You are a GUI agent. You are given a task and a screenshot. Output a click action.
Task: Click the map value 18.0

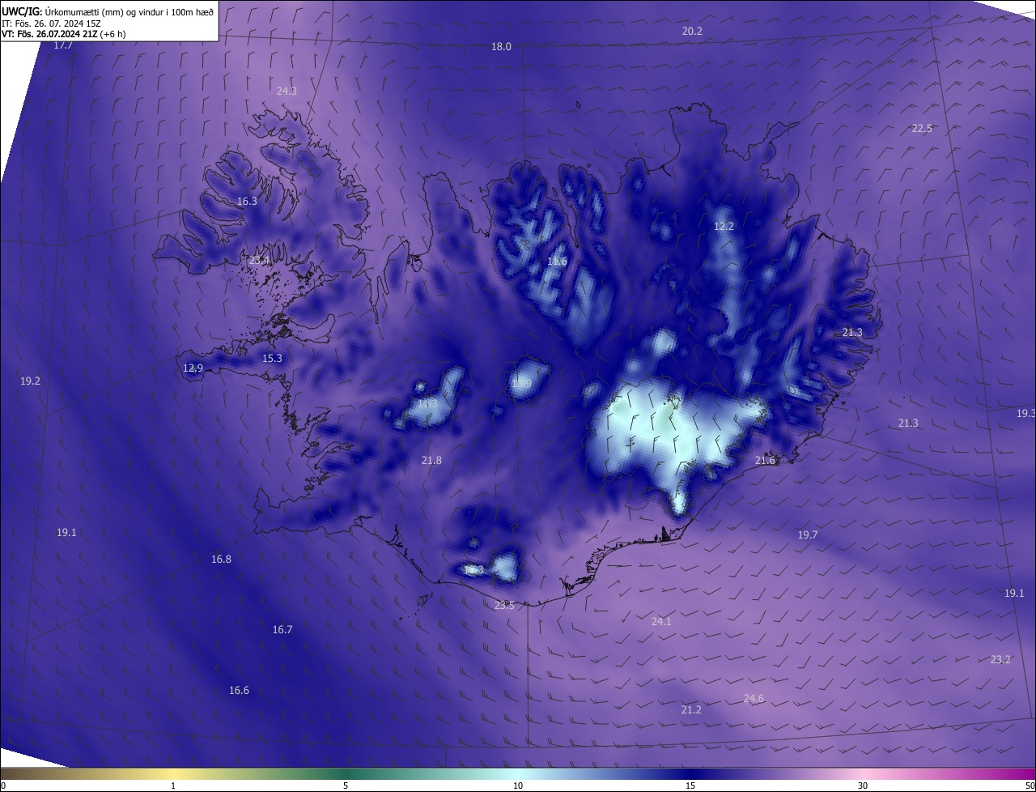(x=502, y=47)
